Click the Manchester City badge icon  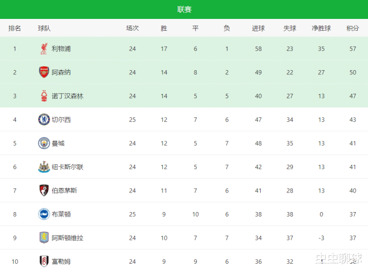click(x=44, y=143)
